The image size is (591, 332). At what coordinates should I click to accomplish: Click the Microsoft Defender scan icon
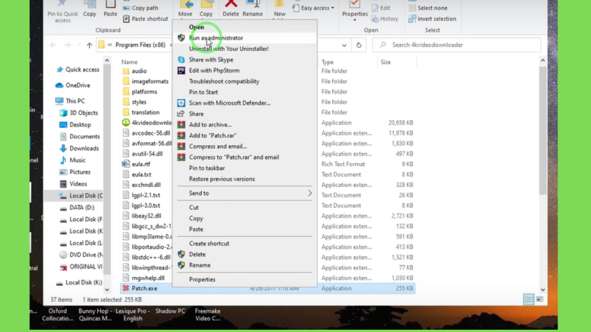point(181,103)
